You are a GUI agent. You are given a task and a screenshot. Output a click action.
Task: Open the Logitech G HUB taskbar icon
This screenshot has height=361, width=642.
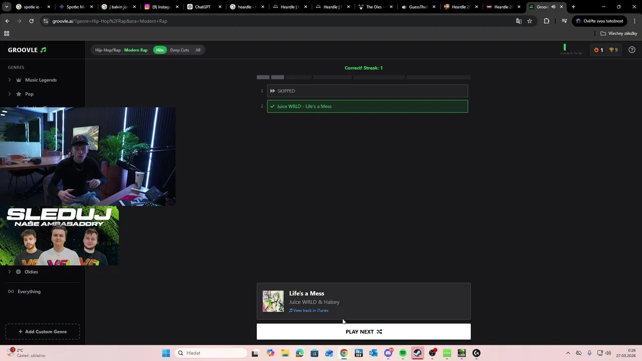point(476,353)
